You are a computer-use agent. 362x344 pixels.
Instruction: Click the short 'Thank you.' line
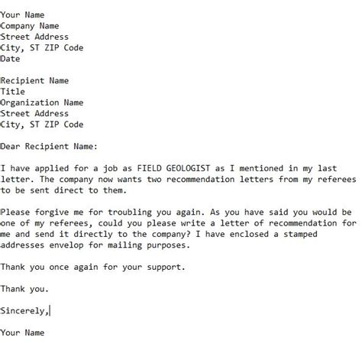click(24, 289)
